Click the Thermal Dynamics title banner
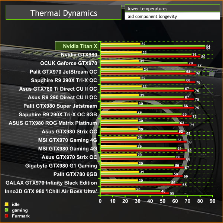The height and width of the screenshot is (223, 223). pyautogui.click(x=64, y=12)
